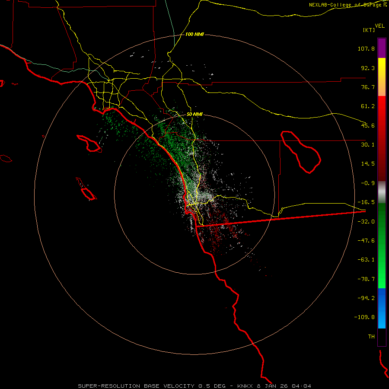Click the -63.1 velocity value
This screenshot has height=389, width=389.
pyautogui.click(x=366, y=260)
